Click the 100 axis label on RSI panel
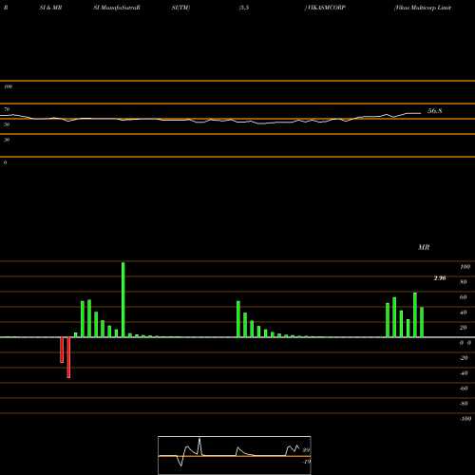The image size is (475, 475). tap(9, 86)
